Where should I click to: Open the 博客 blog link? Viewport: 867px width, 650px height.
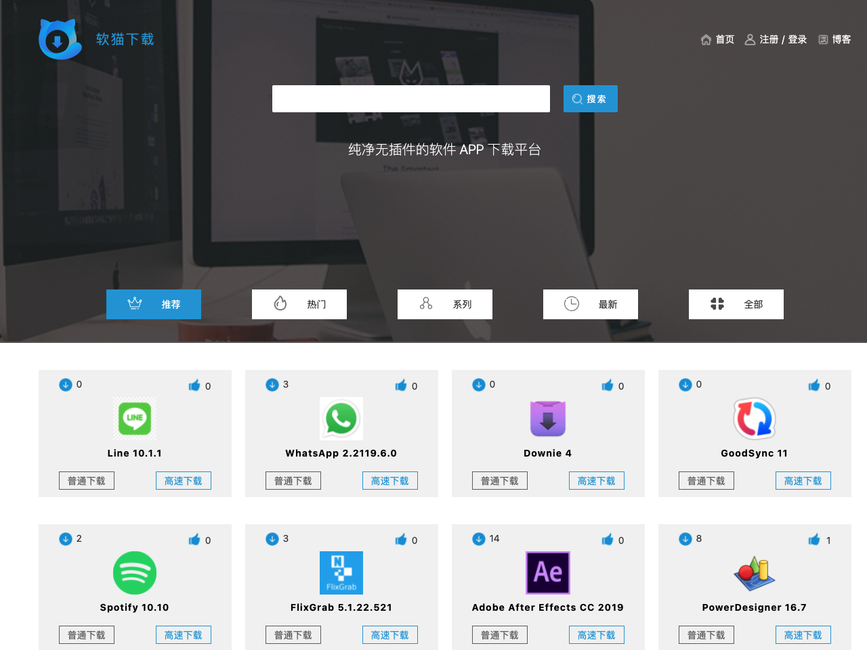[x=834, y=39]
